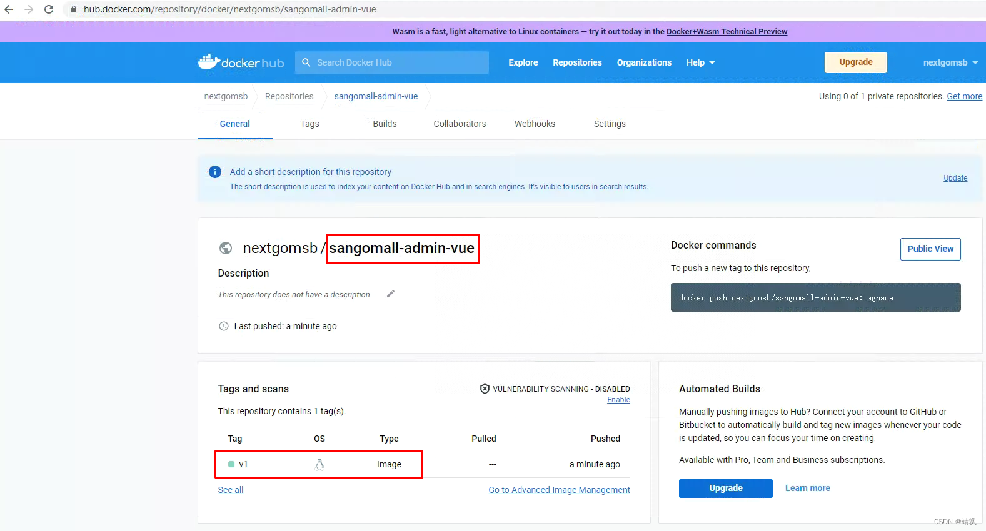Image resolution: width=986 pixels, height=531 pixels.
Task: Click the v1 tag name
Action: 243,464
